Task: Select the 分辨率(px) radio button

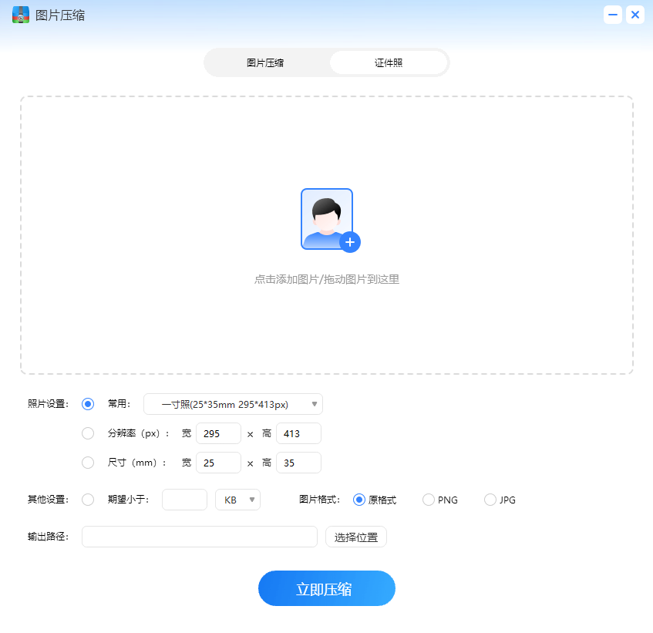Action: tap(88, 433)
